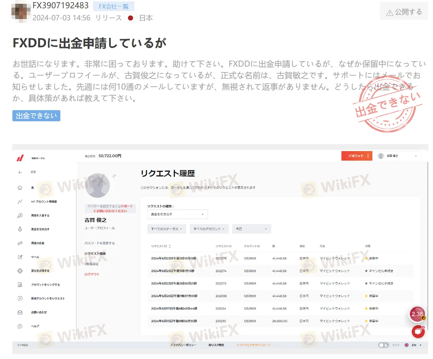Click the ヘルプ question mark icon
The width and height of the screenshot is (433, 359).
20,326
